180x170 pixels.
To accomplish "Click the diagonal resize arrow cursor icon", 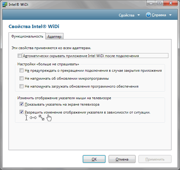I will [x=41, y=118].
